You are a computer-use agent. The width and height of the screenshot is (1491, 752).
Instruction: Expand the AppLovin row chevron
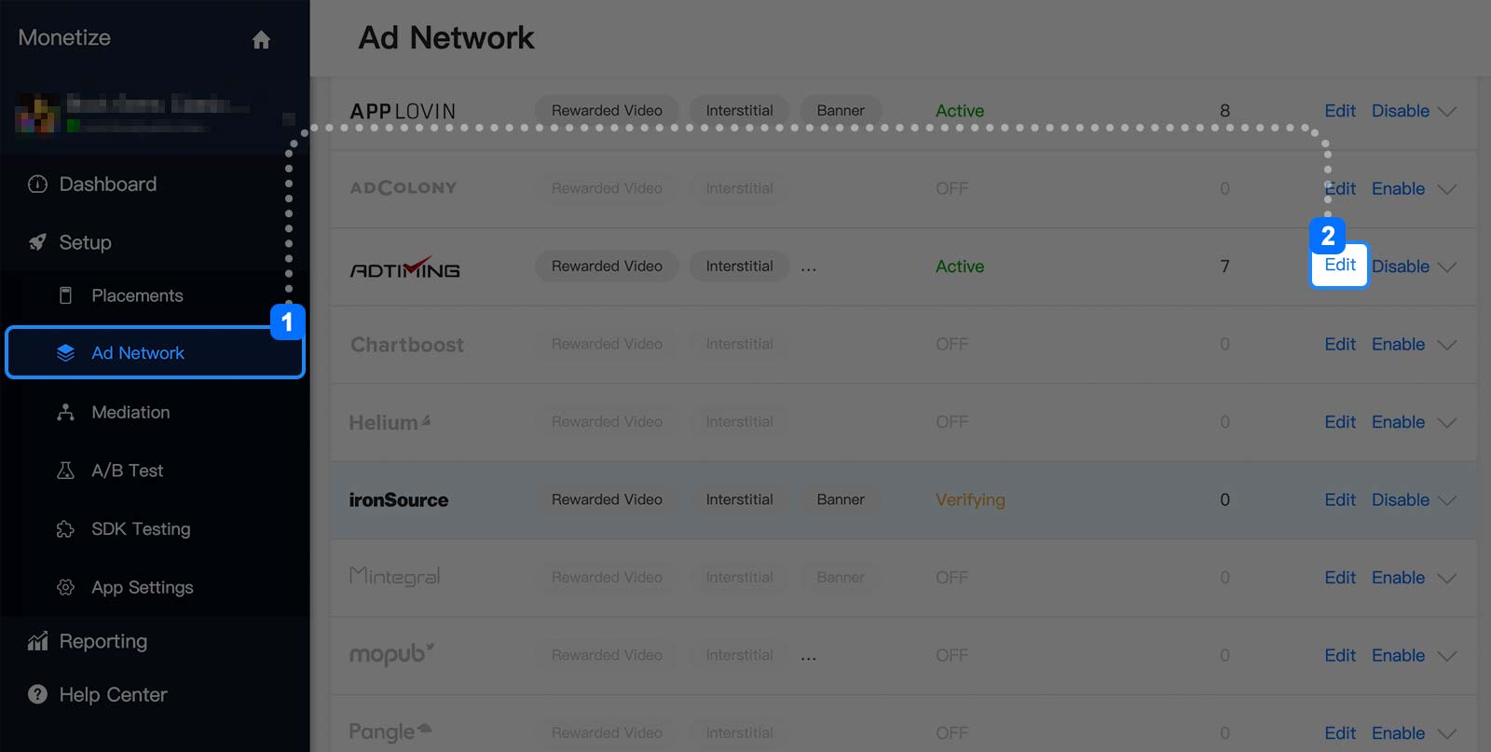tap(1447, 112)
